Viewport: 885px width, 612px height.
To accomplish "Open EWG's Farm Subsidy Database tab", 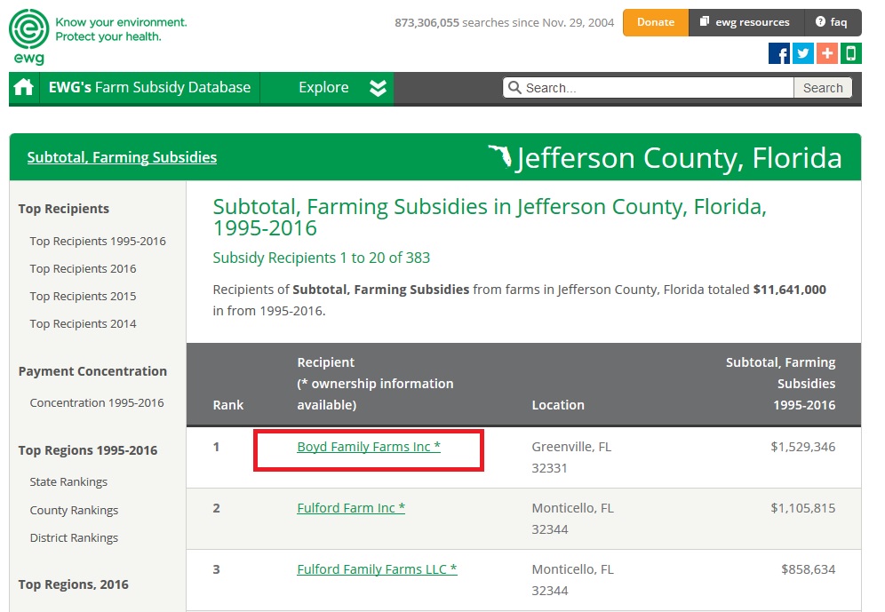I will point(149,88).
